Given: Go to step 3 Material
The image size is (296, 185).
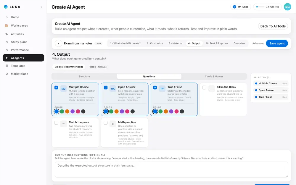Looking at the screenshot, I should pyautogui.click(x=176, y=44).
